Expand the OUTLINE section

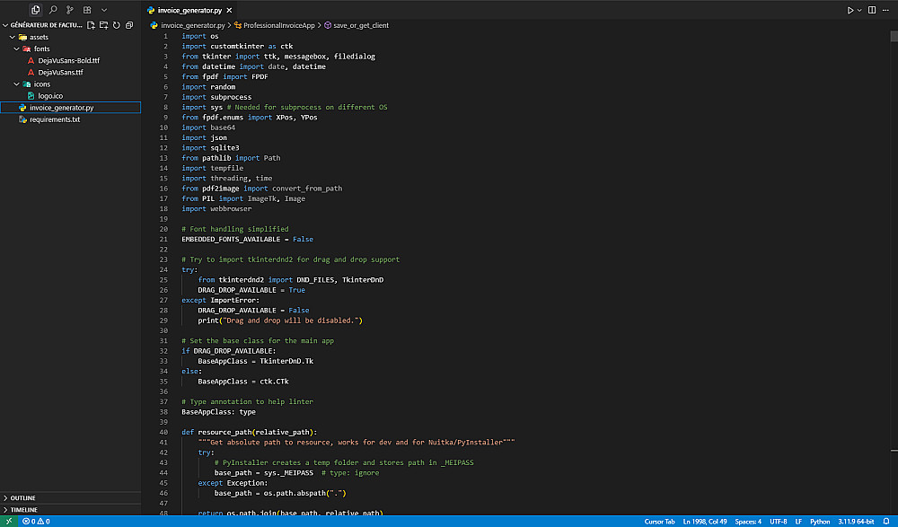pos(23,497)
